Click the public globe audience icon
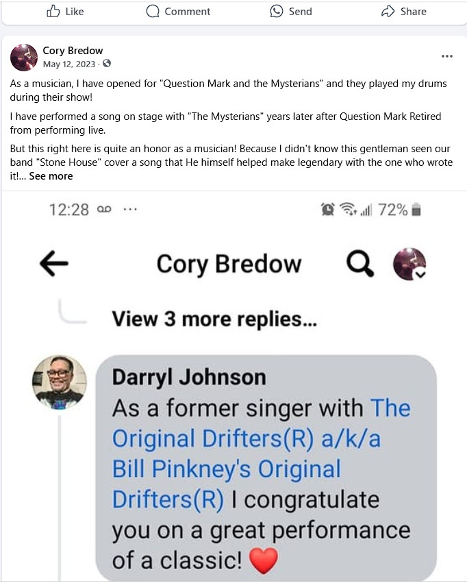The height and width of the screenshot is (582, 467). (107, 64)
